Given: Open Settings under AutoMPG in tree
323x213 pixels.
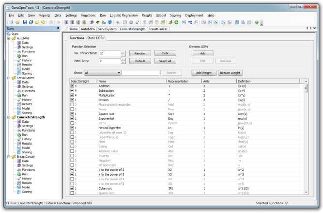Looking at the screenshot, I should (28, 47).
